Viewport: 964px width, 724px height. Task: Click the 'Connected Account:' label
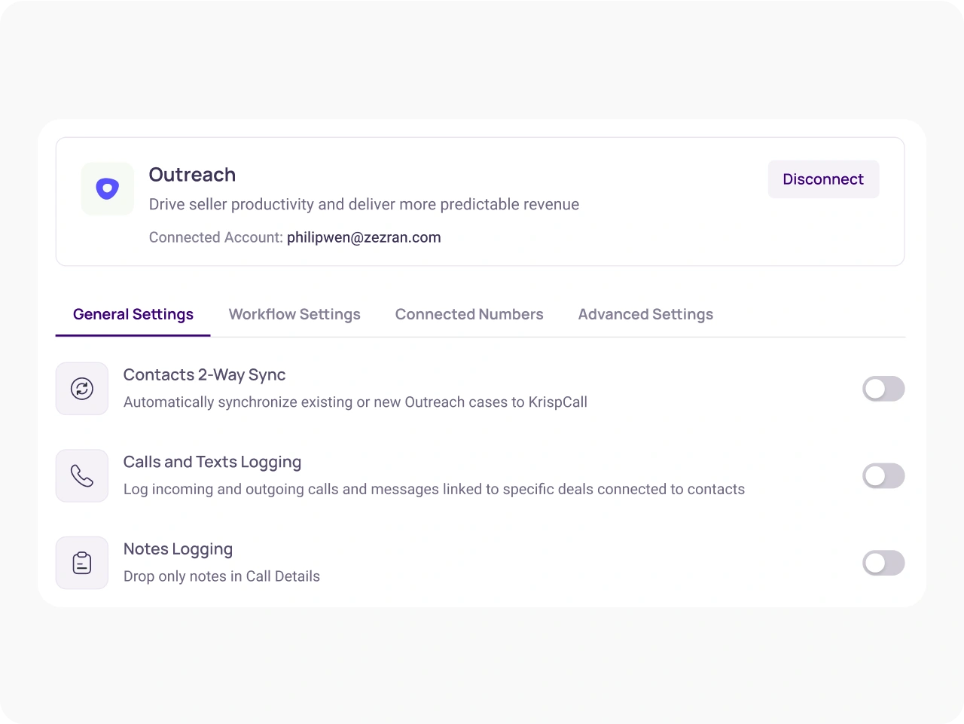click(x=216, y=237)
